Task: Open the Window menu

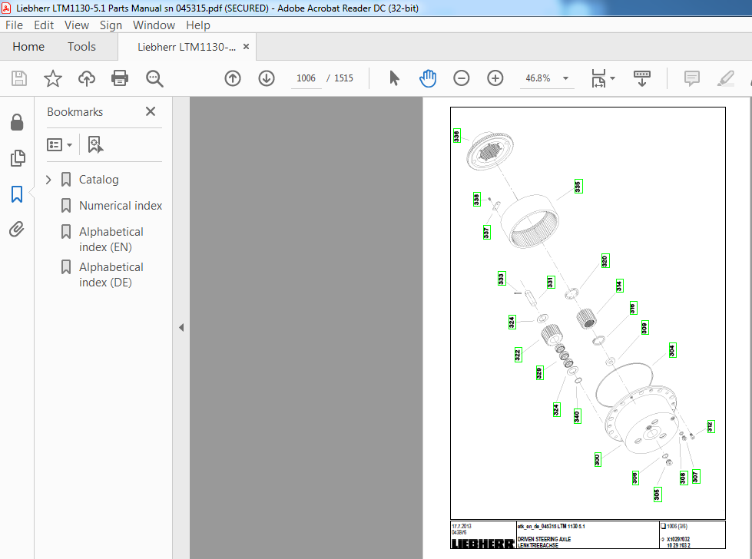Action: tap(154, 25)
